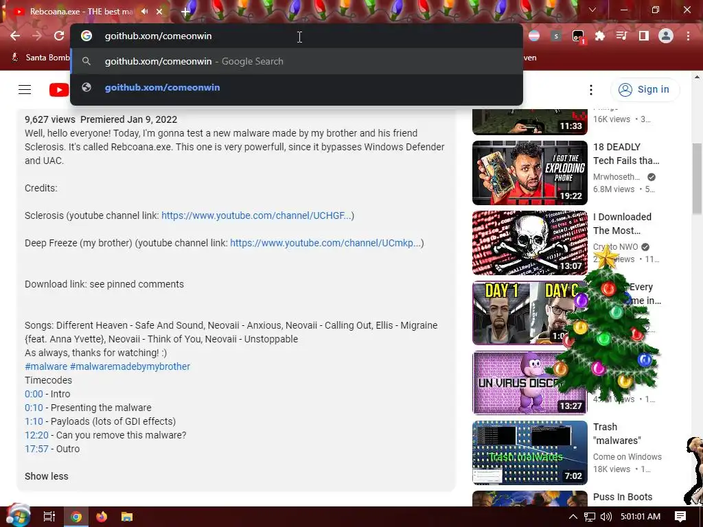Click the gray S extension icon
Viewport: 703px width, 527px height.
556,36
